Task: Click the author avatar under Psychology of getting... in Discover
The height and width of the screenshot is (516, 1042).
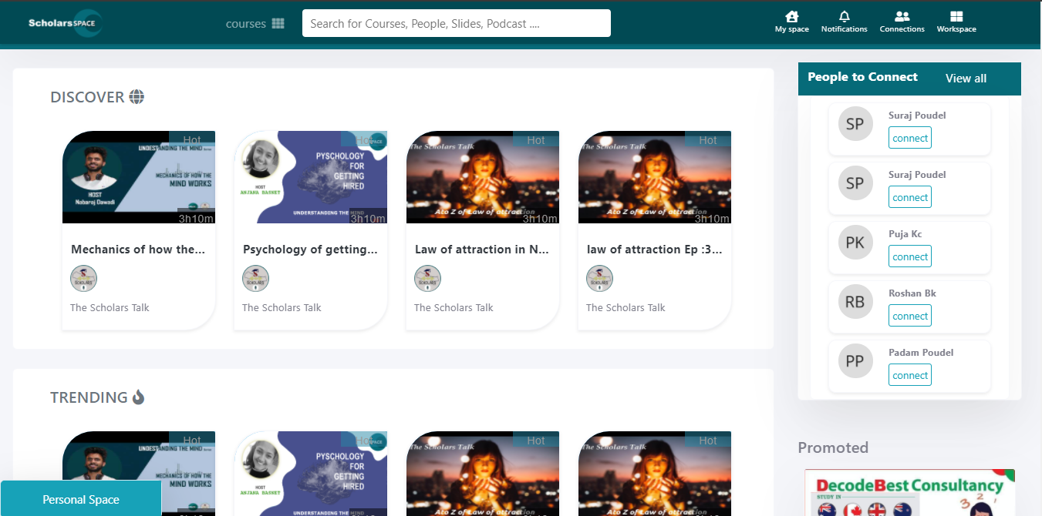Action: [x=255, y=278]
